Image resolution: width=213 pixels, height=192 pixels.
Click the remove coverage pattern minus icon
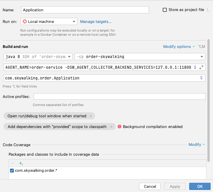(13, 163)
